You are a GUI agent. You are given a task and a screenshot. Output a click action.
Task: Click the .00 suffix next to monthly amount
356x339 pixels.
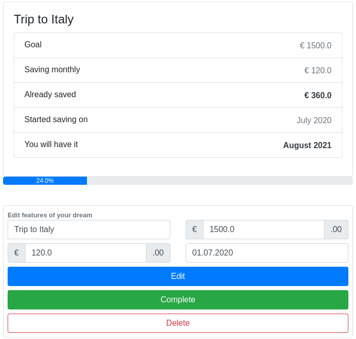pyautogui.click(x=158, y=252)
